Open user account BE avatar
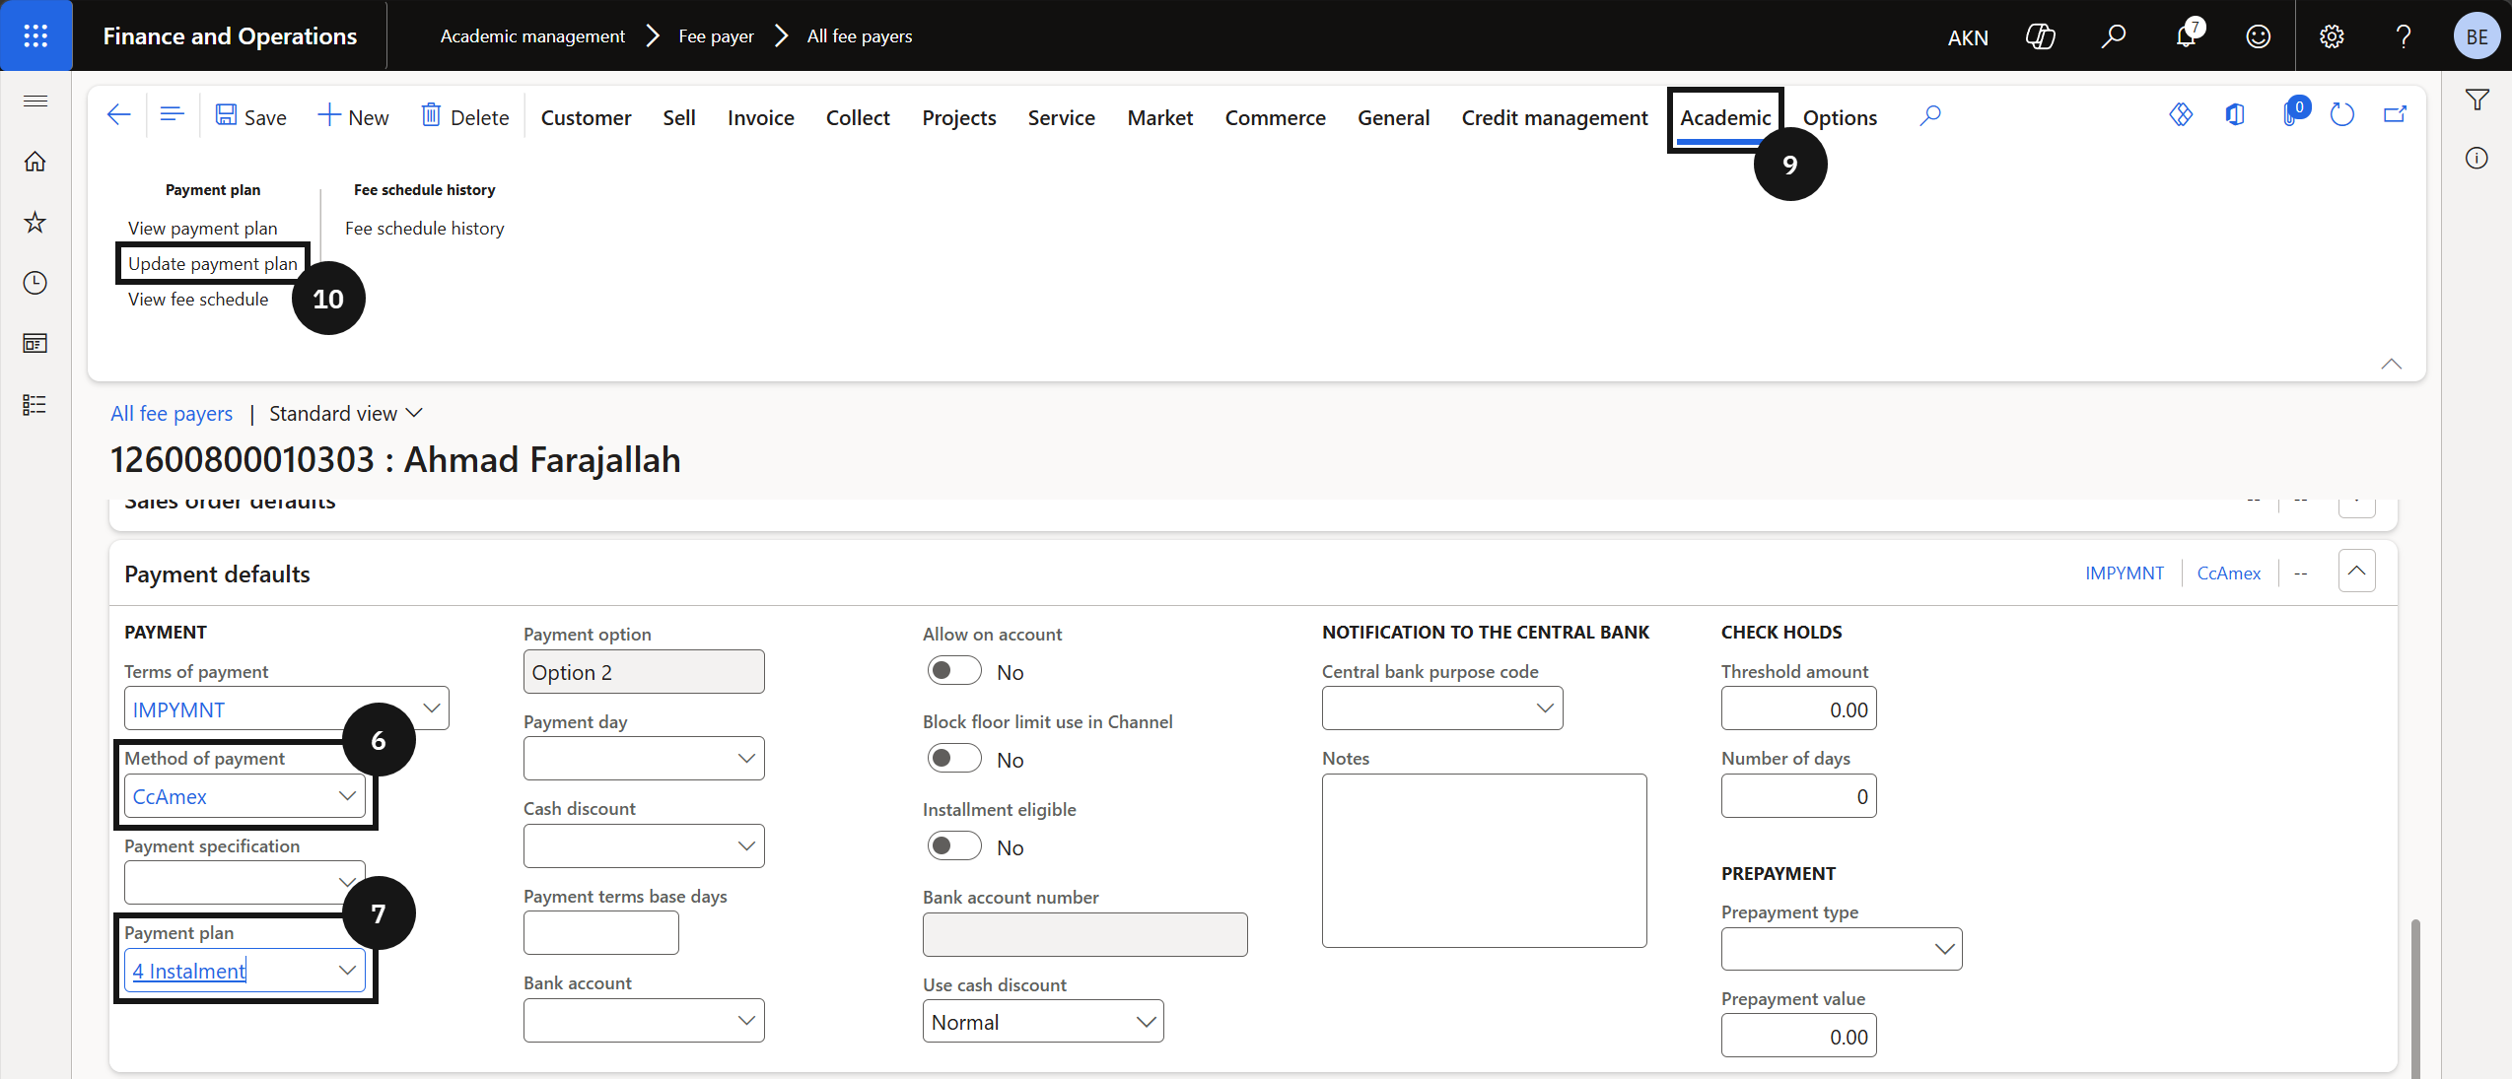Image resolution: width=2512 pixels, height=1079 pixels. pyautogui.click(x=2477, y=36)
